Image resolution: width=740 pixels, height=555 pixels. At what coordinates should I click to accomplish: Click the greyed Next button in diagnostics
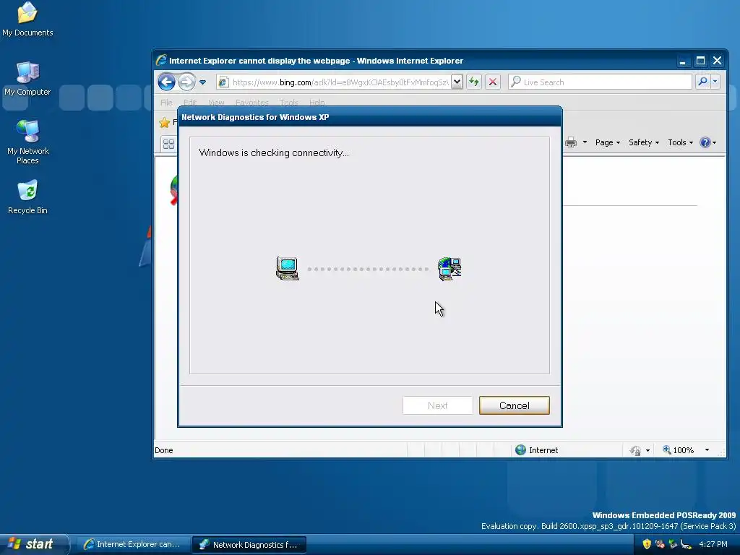[x=437, y=405]
